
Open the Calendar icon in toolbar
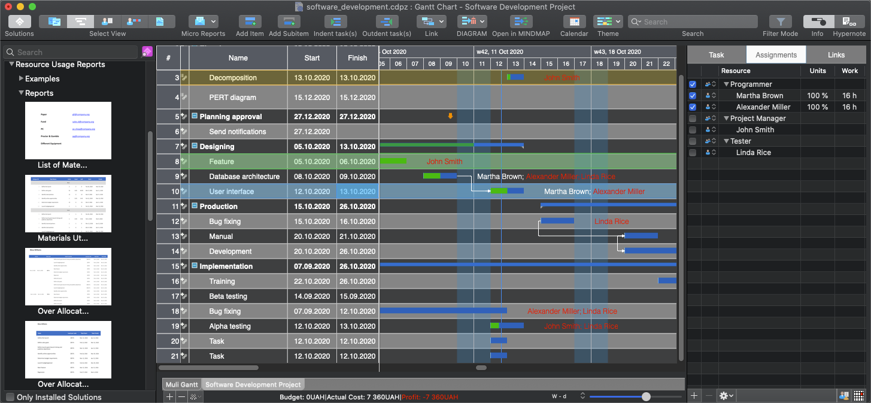pos(574,22)
